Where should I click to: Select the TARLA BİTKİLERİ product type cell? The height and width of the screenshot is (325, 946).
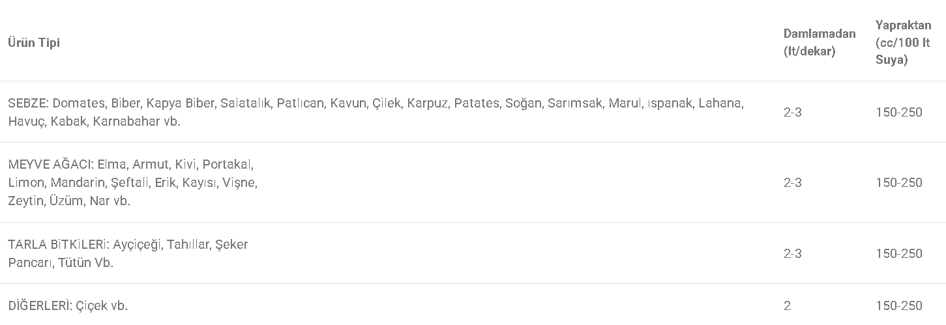click(x=128, y=253)
